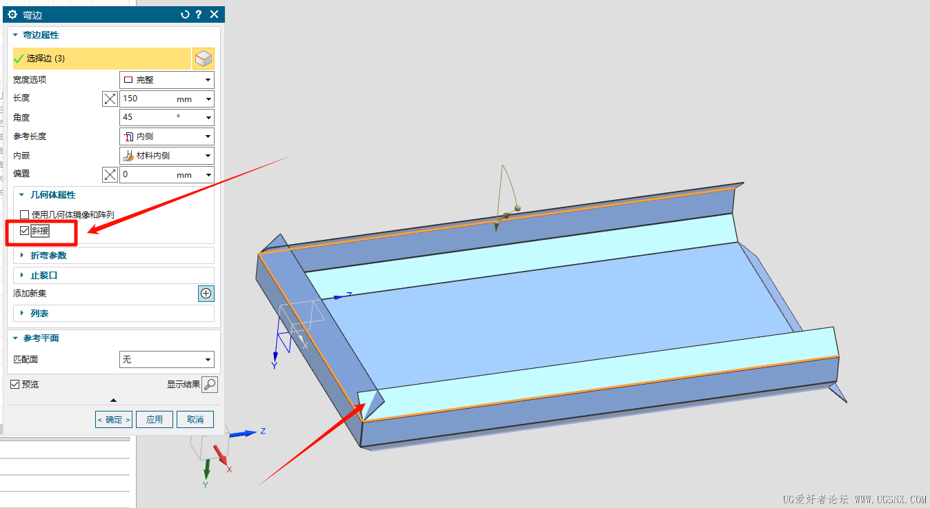930x508 pixels.
Task: Open the 弯边 dialog settings gear
Action: (12, 14)
